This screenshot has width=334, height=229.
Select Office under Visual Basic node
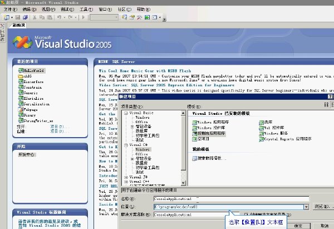click(141, 122)
